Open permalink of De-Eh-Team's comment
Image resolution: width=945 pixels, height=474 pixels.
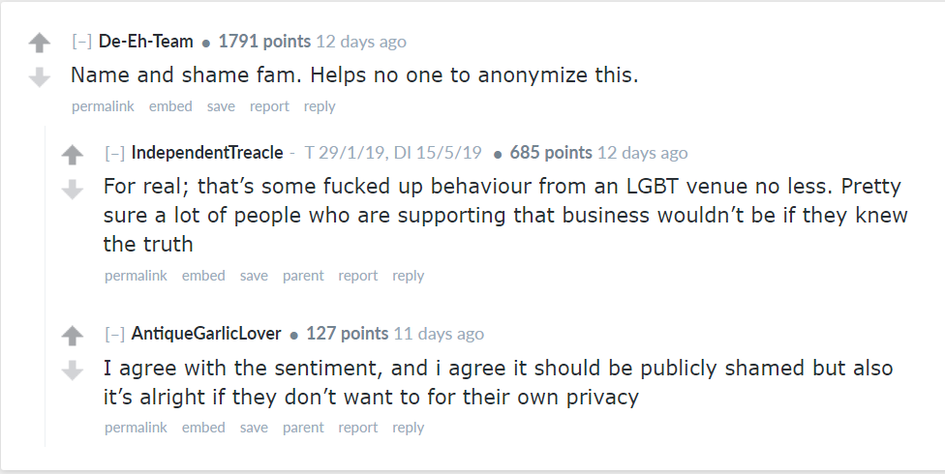click(x=103, y=106)
